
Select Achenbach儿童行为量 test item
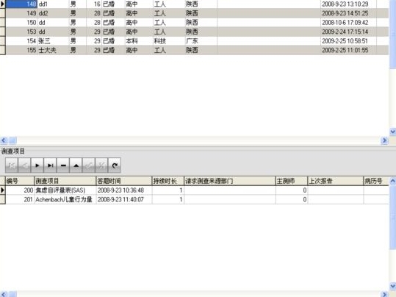pos(65,199)
